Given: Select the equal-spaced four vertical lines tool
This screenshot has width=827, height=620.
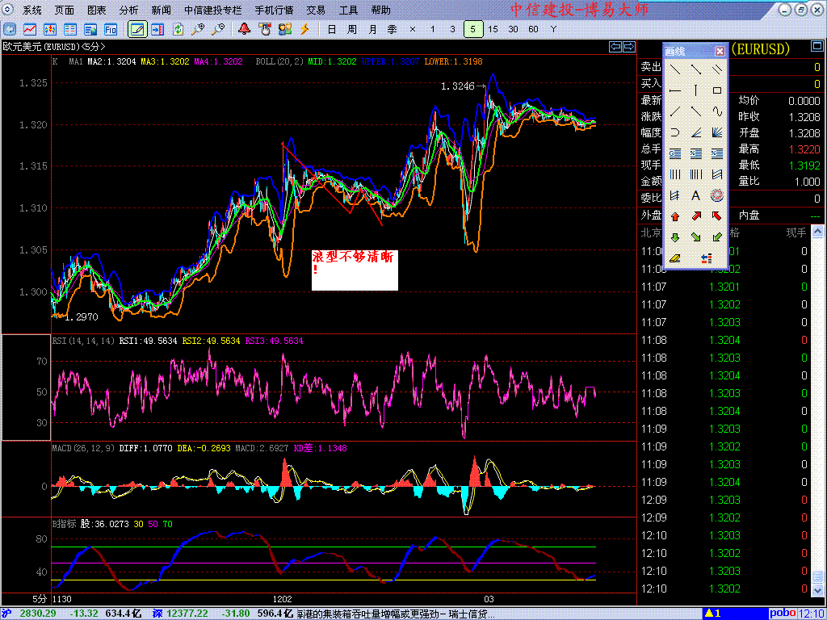Looking at the screenshot, I should 675,174.
